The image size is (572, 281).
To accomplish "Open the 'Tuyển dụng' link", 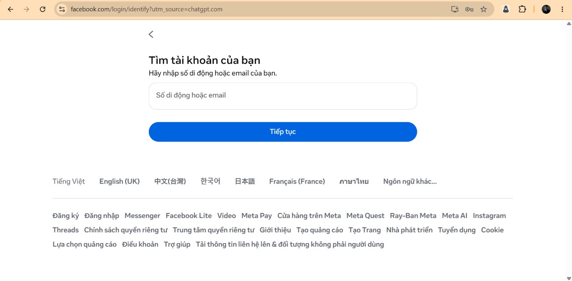I will tap(457, 230).
